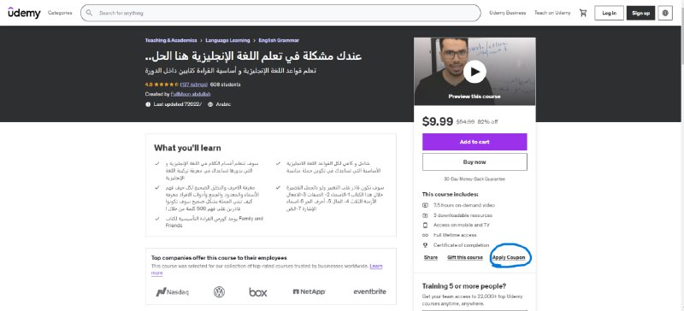Screen dimensions: 684x311
Task: Click the $9.99 price text
Action: tap(438, 121)
